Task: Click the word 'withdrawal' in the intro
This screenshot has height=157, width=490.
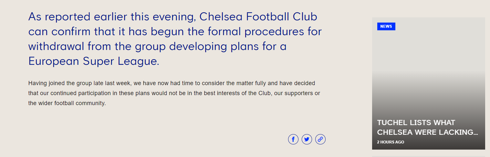Action: click(x=56, y=46)
